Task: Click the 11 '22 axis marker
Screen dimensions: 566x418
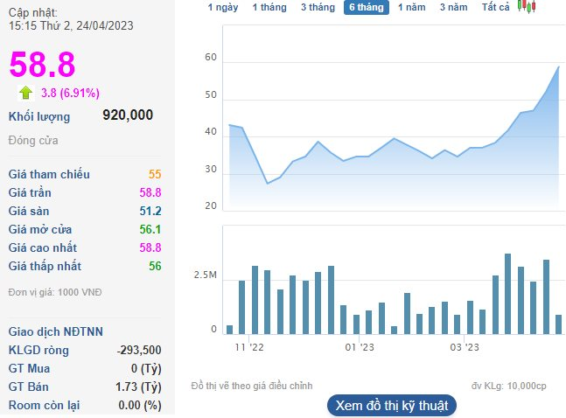Action: point(249,347)
